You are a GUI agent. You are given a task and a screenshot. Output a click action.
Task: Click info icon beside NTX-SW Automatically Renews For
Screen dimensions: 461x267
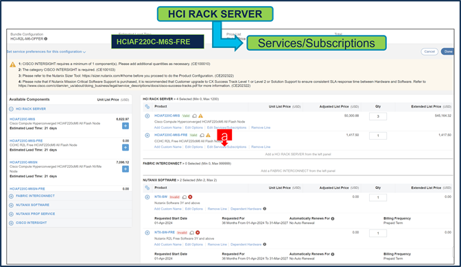333,218
